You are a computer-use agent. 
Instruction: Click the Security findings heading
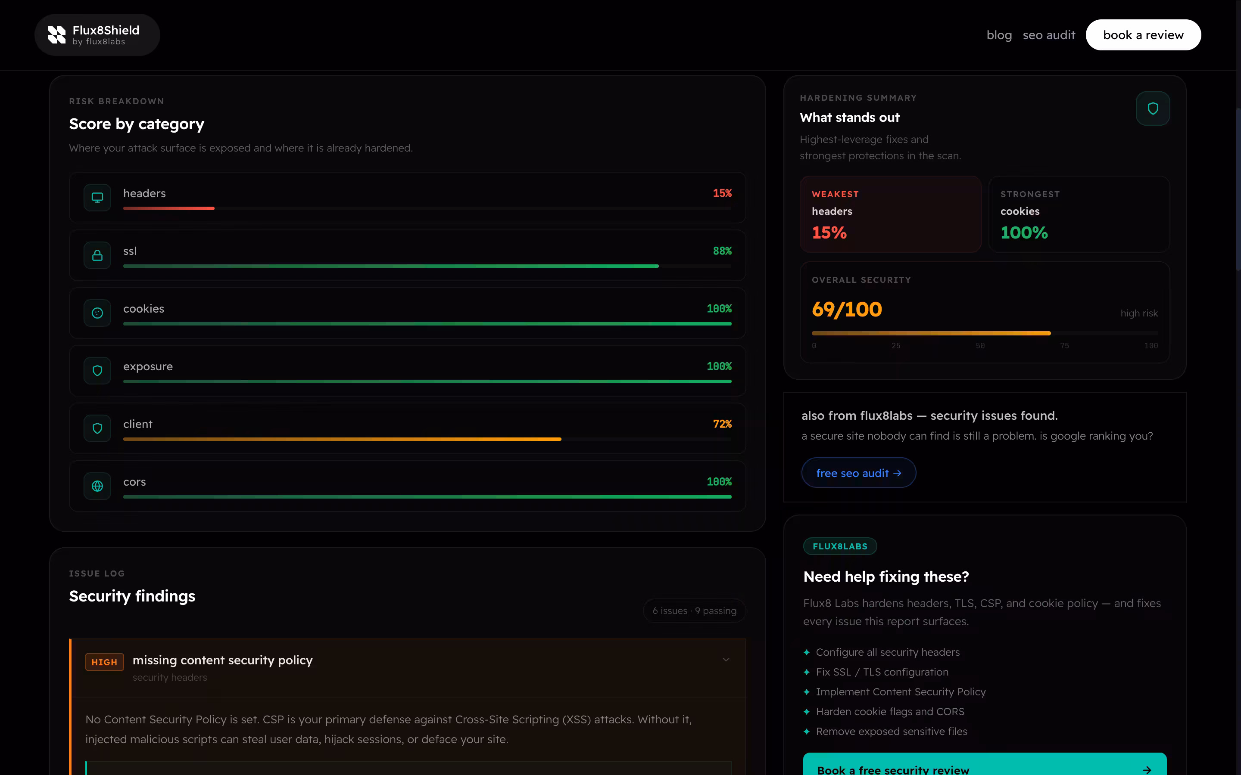point(132,596)
